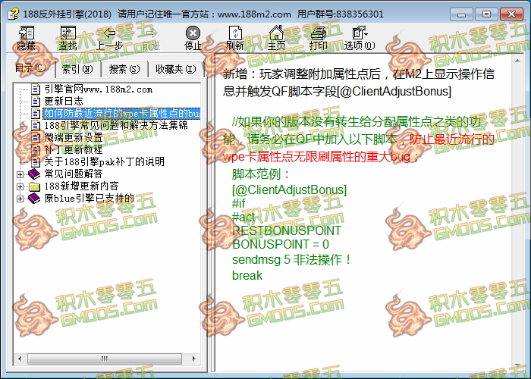Open 188引擎常见问题和解决方法集锦 topic

point(116,126)
